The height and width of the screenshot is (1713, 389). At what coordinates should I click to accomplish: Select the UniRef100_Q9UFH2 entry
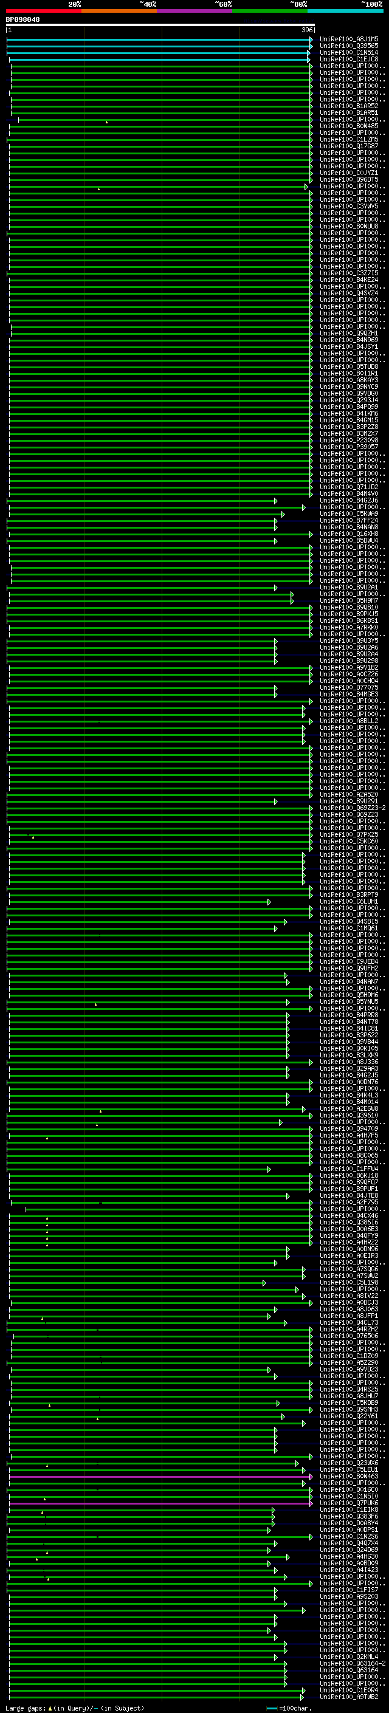point(349,969)
